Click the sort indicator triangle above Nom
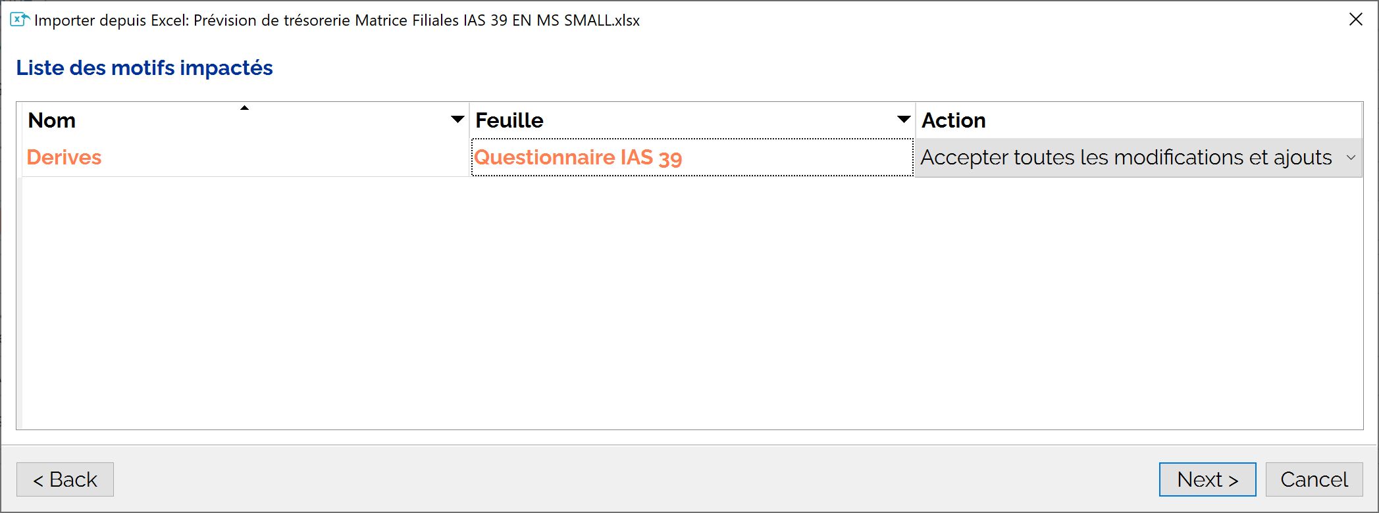The image size is (1379, 513). pos(244,108)
